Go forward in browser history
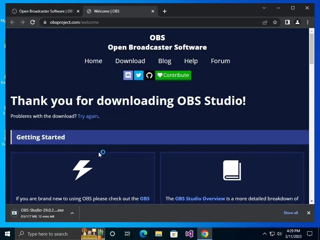 coord(22,22)
